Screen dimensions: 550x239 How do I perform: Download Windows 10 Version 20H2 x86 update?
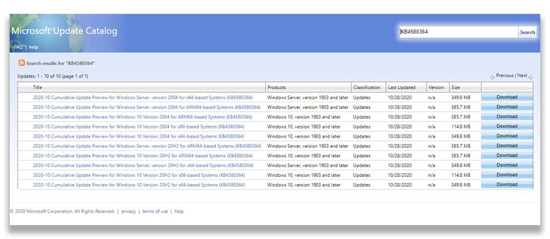[507, 175]
